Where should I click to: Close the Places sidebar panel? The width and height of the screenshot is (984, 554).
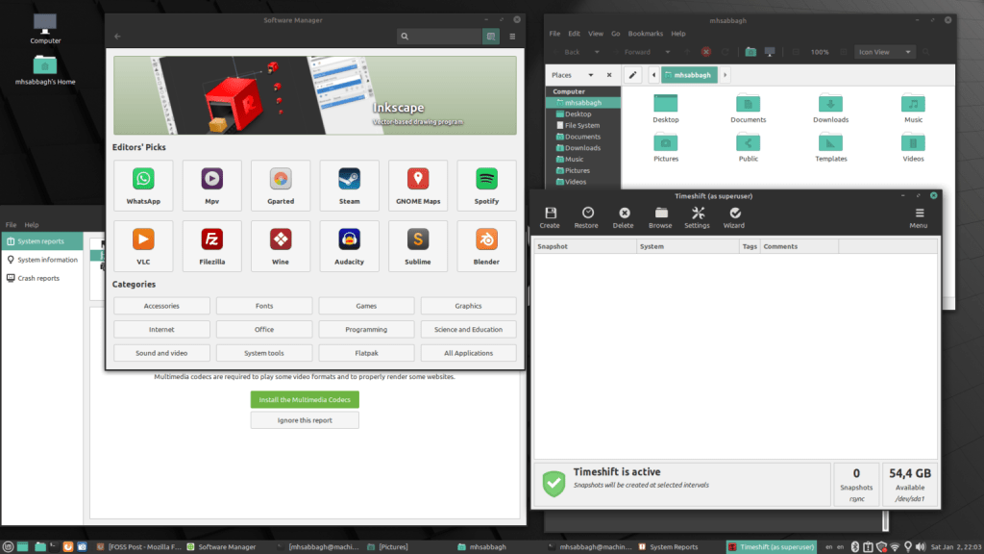click(x=609, y=75)
